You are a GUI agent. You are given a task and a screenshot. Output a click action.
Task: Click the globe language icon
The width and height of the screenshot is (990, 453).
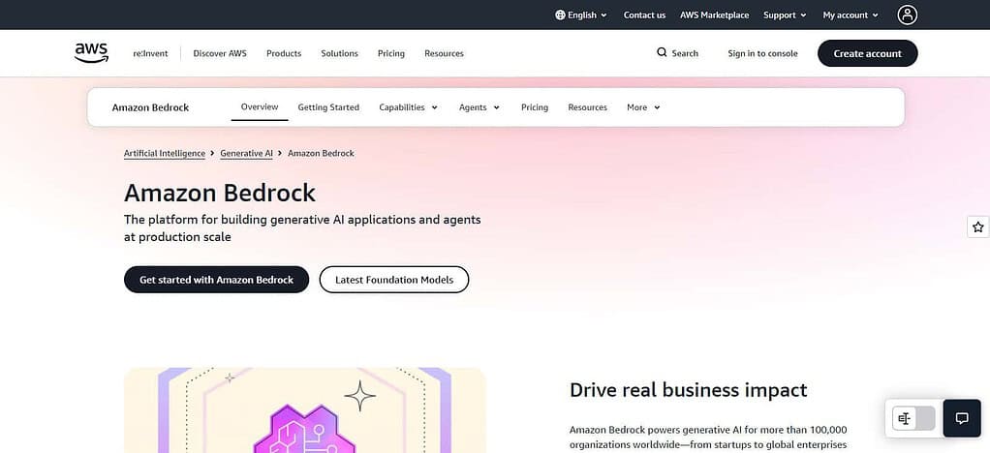coord(560,15)
